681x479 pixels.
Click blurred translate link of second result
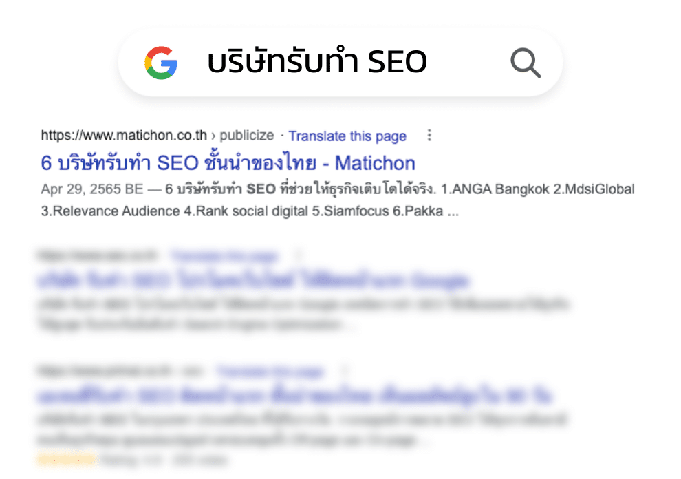tap(224, 255)
